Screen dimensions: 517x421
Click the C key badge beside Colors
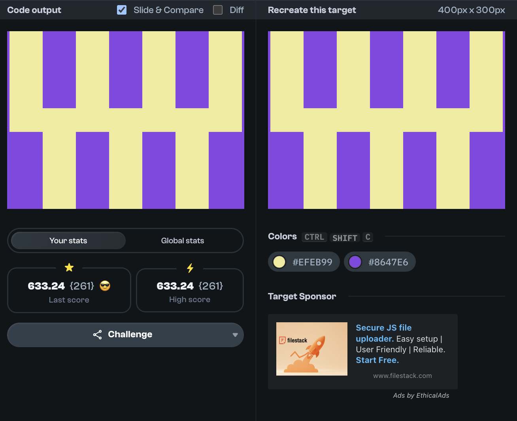click(x=368, y=237)
